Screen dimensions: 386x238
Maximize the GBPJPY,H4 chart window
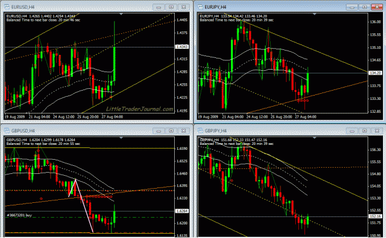pos(364,131)
